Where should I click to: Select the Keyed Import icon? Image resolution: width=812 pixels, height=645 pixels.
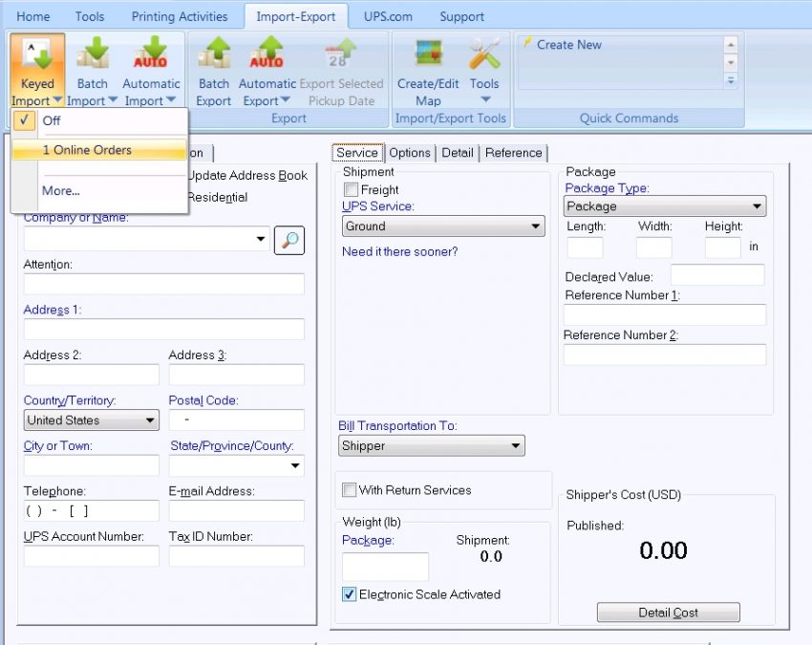35,53
